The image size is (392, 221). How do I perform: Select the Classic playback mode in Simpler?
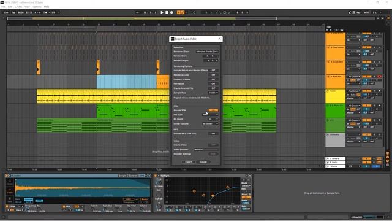10,182
